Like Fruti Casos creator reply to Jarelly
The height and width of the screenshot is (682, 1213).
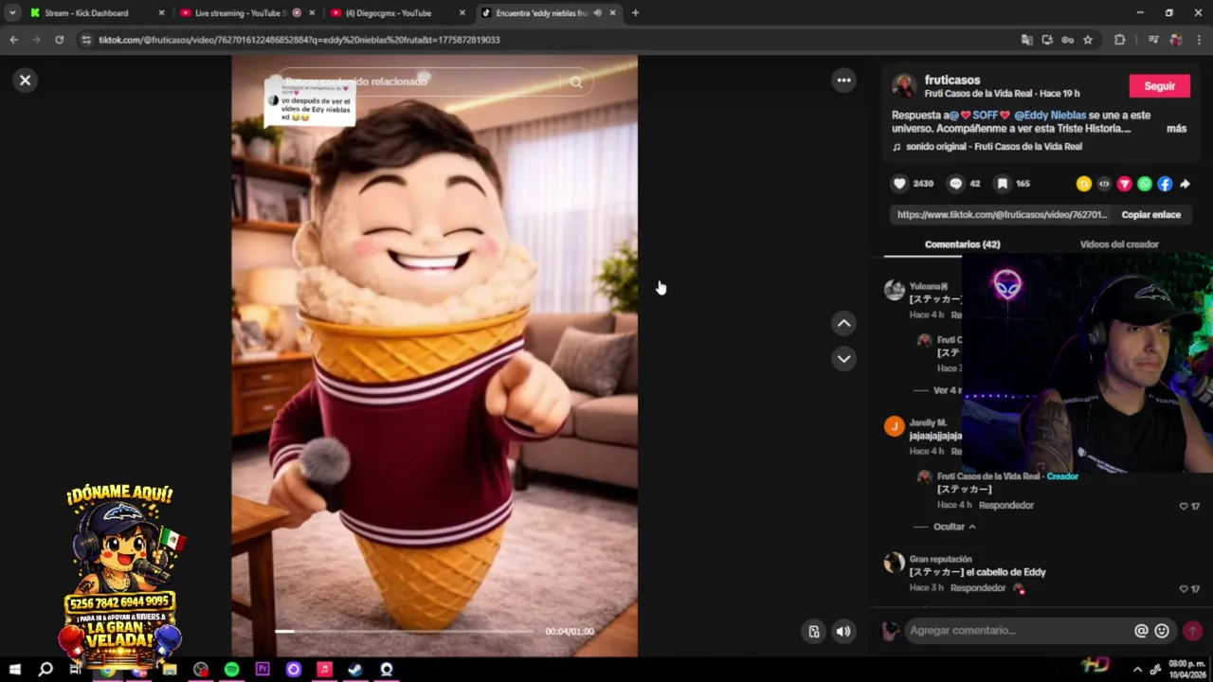pos(1184,507)
